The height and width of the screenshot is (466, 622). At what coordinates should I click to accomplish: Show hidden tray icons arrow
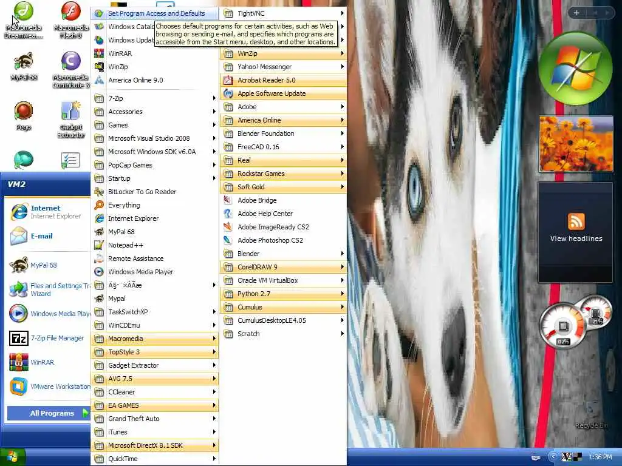(x=553, y=458)
